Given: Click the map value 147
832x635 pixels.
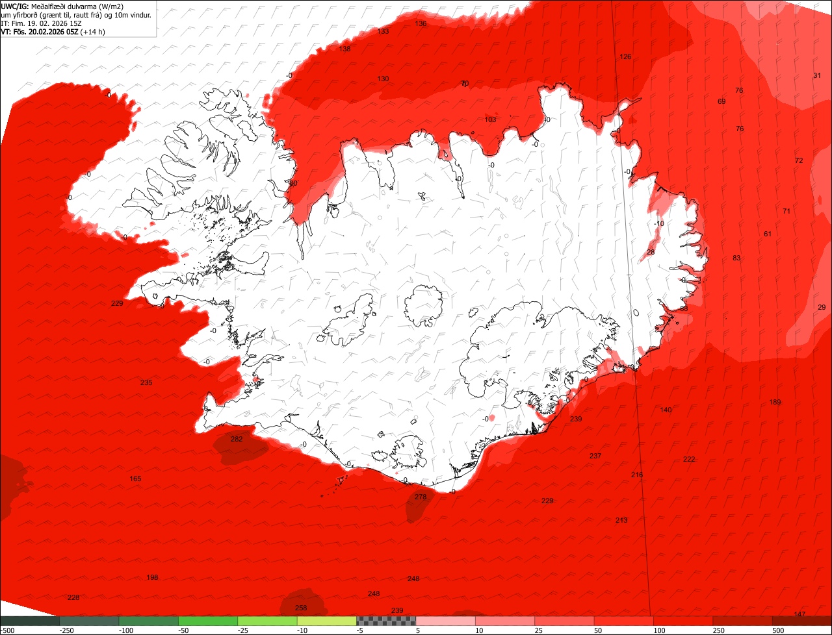Looking at the screenshot, I should click(x=799, y=615).
